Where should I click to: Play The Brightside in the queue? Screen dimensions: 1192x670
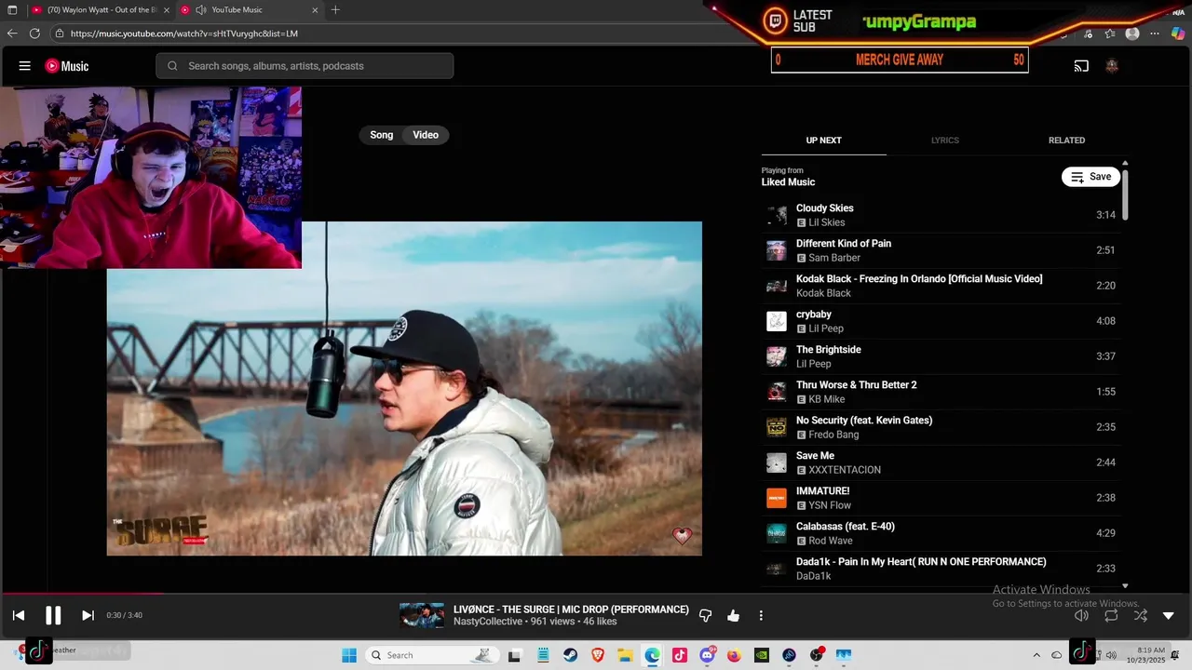point(941,356)
